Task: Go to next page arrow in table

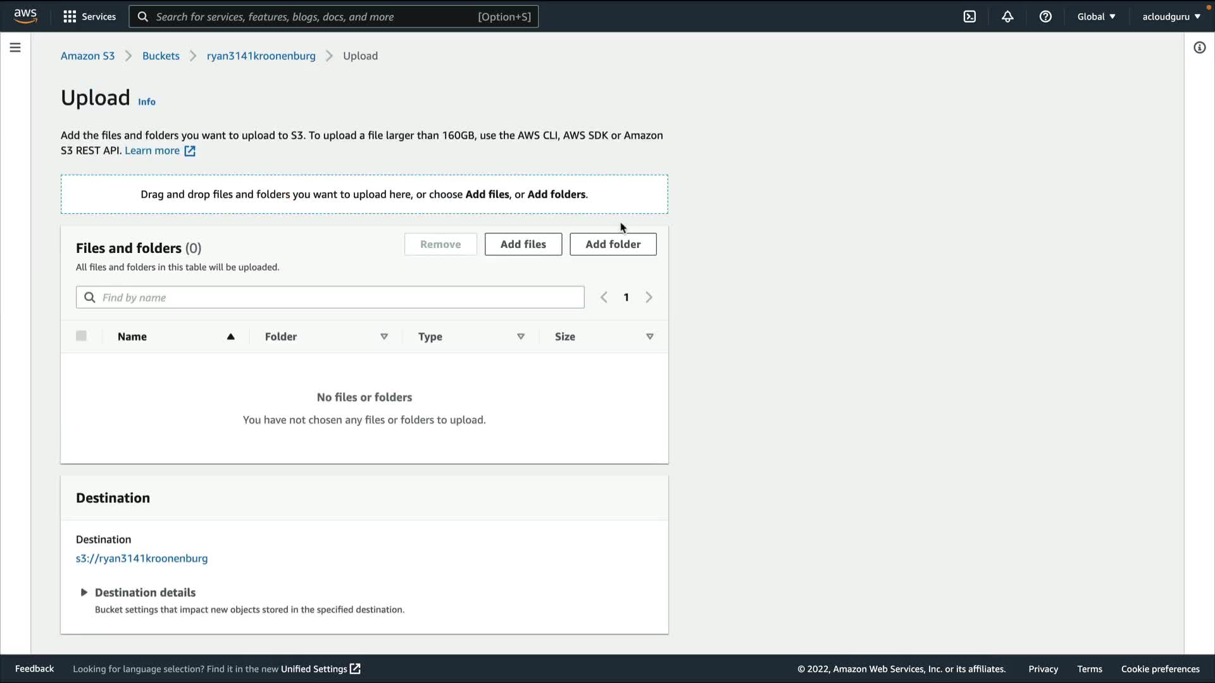Action: pos(649,297)
